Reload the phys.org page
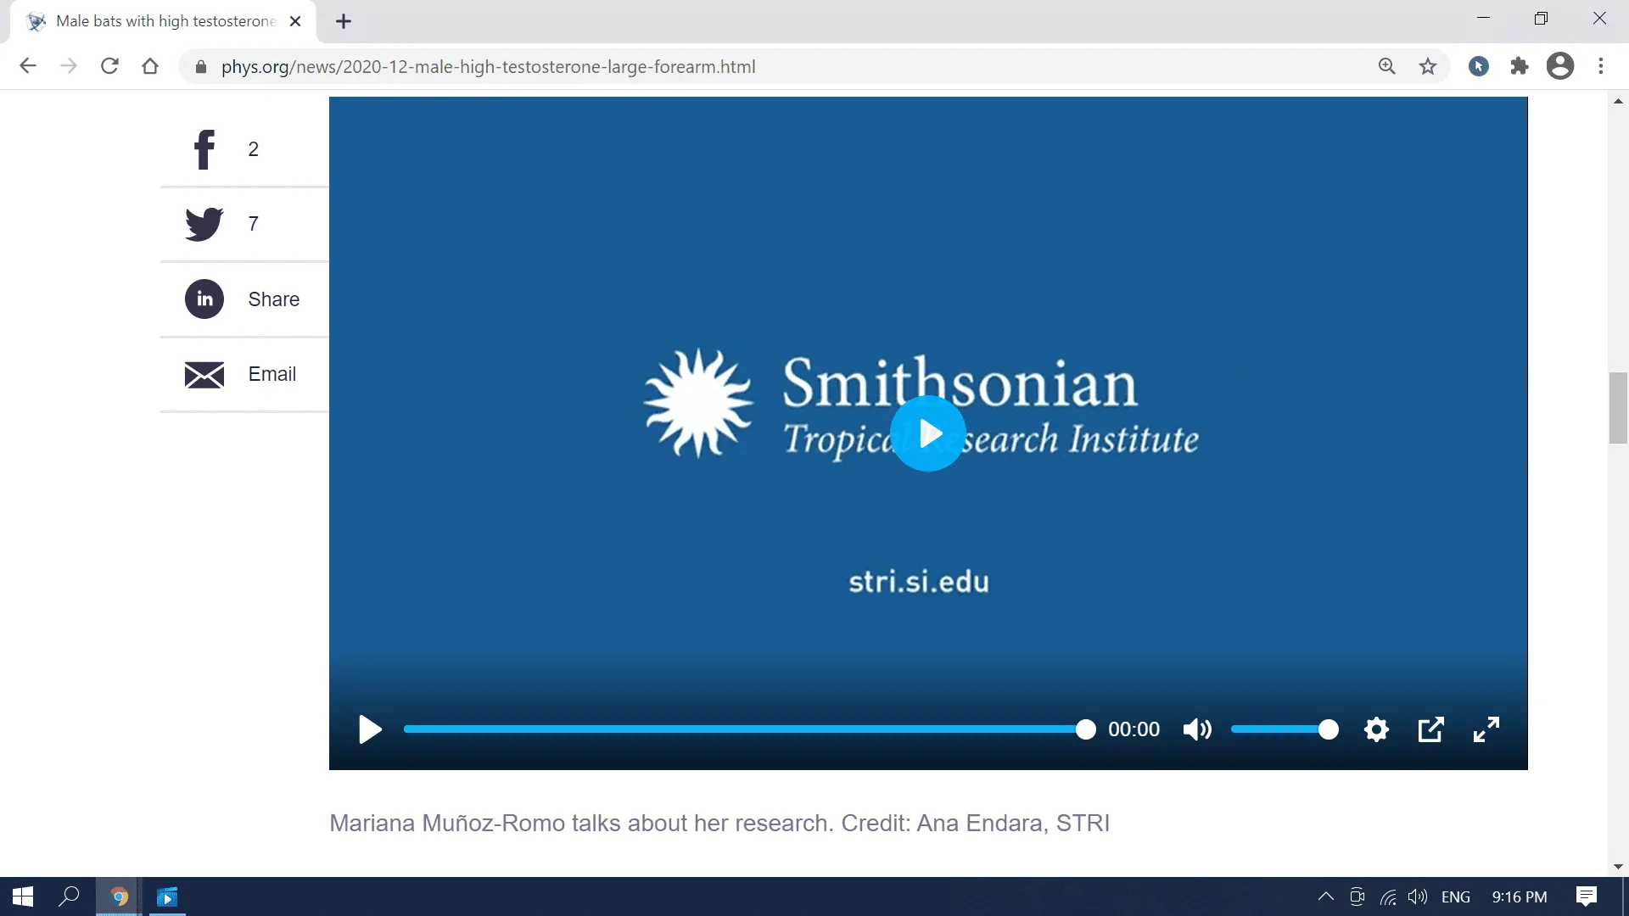This screenshot has width=1629, height=916. coord(109,66)
